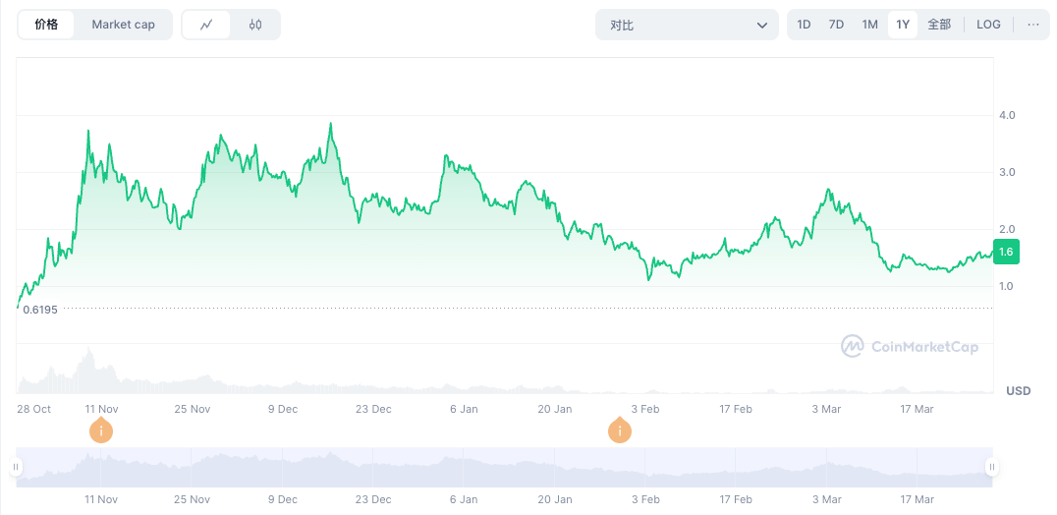This screenshot has height=515, width=1057.
Task: Select the 1D time range
Action: (804, 25)
